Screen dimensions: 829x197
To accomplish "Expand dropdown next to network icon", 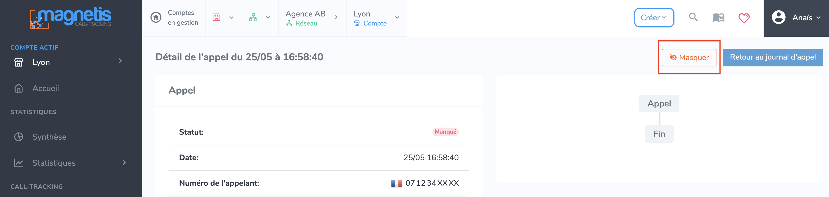I will [268, 17].
